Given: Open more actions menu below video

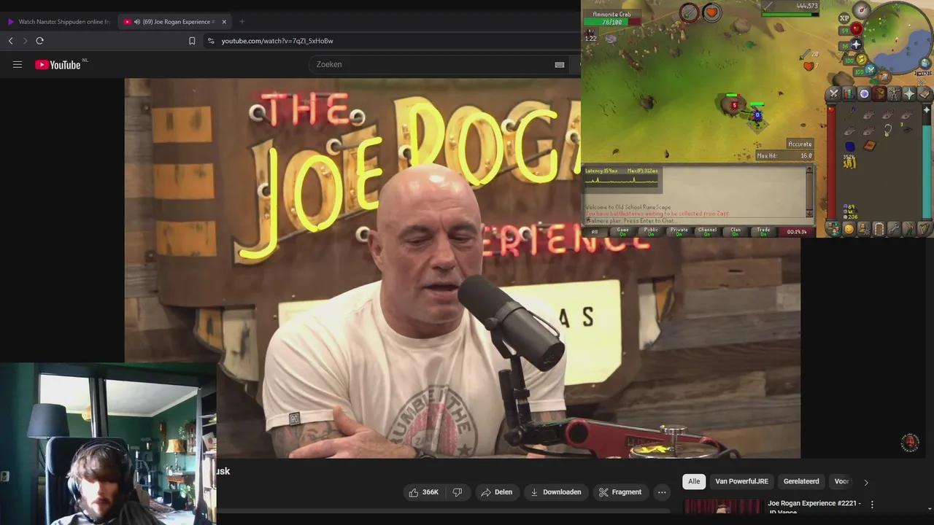Looking at the screenshot, I should pos(662,492).
